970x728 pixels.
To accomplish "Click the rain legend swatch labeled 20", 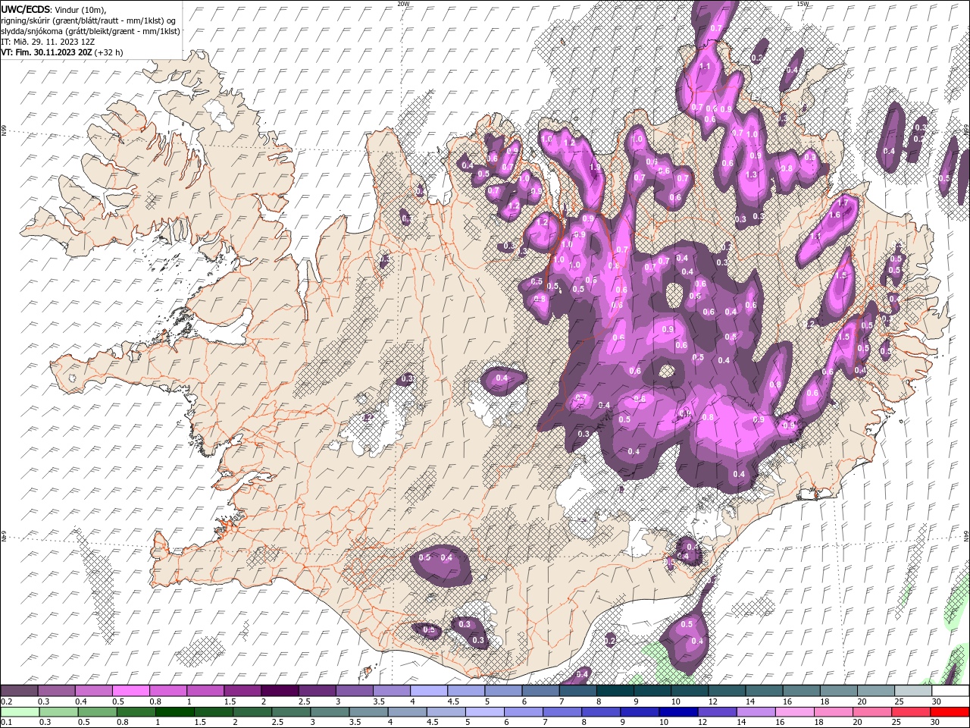I will [871, 712].
